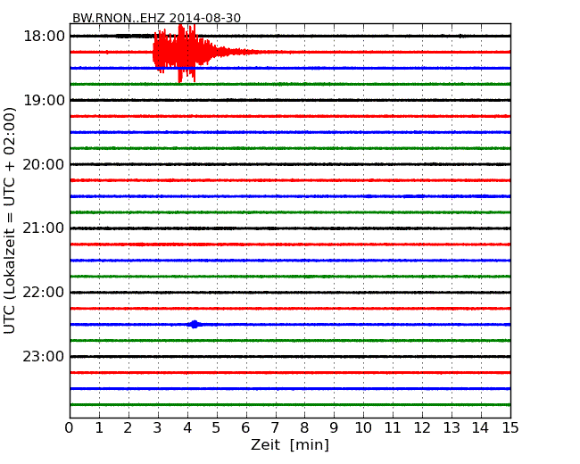
Task: Select the 18:00 time label
Action: (44, 37)
